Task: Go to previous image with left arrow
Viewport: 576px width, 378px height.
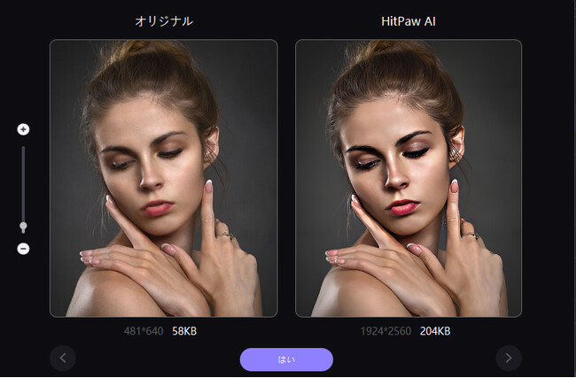Action: pyautogui.click(x=63, y=358)
